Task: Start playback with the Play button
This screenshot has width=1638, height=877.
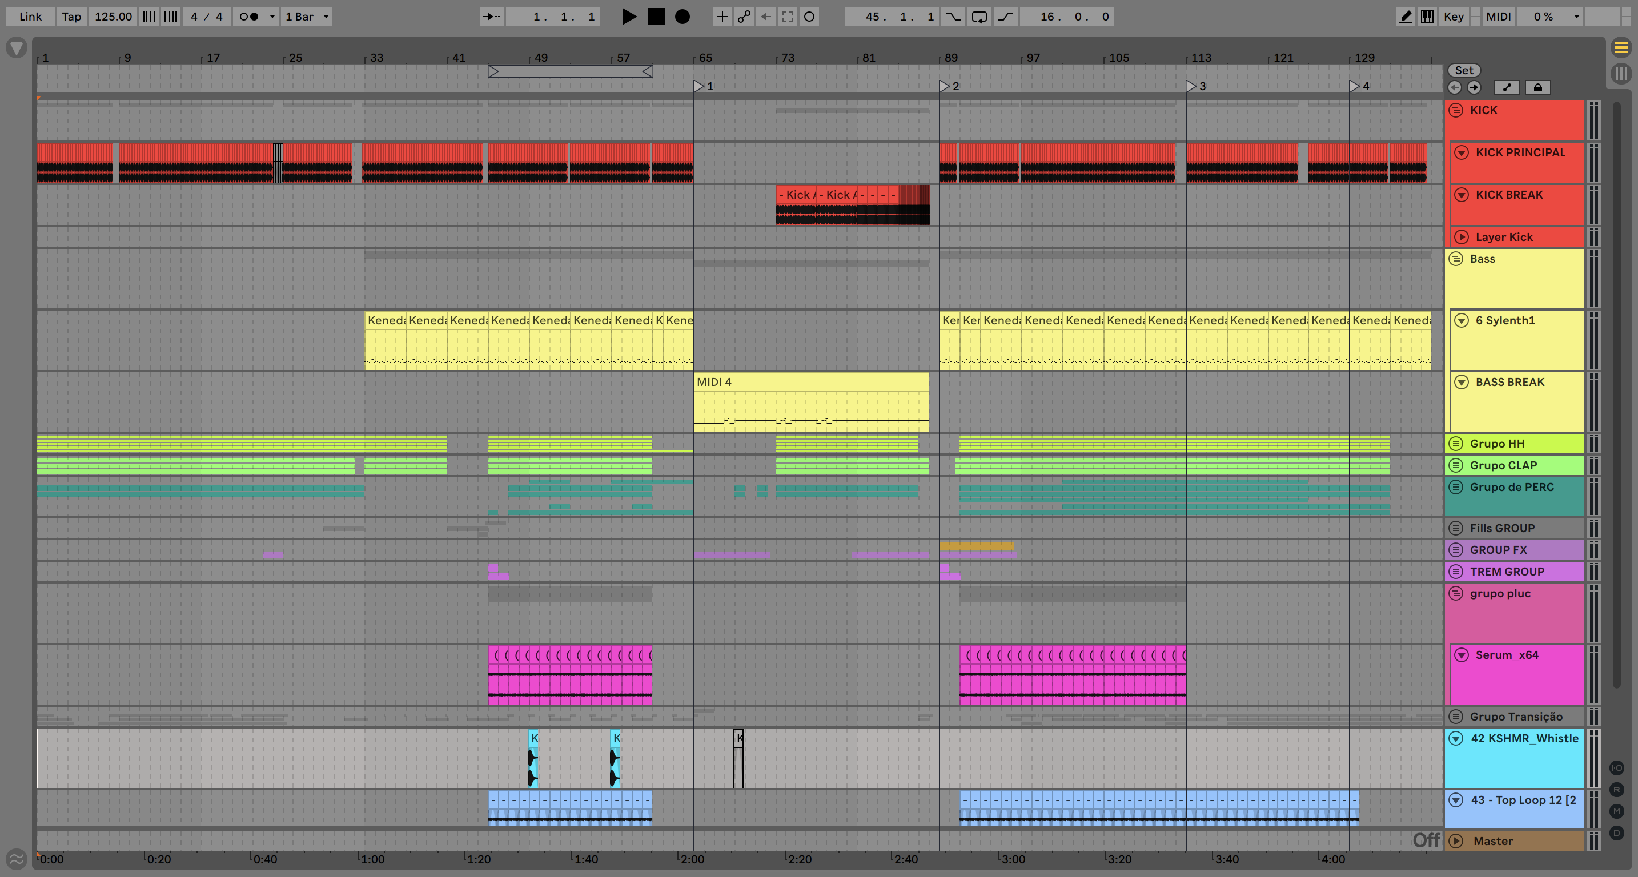Action: coord(628,17)
